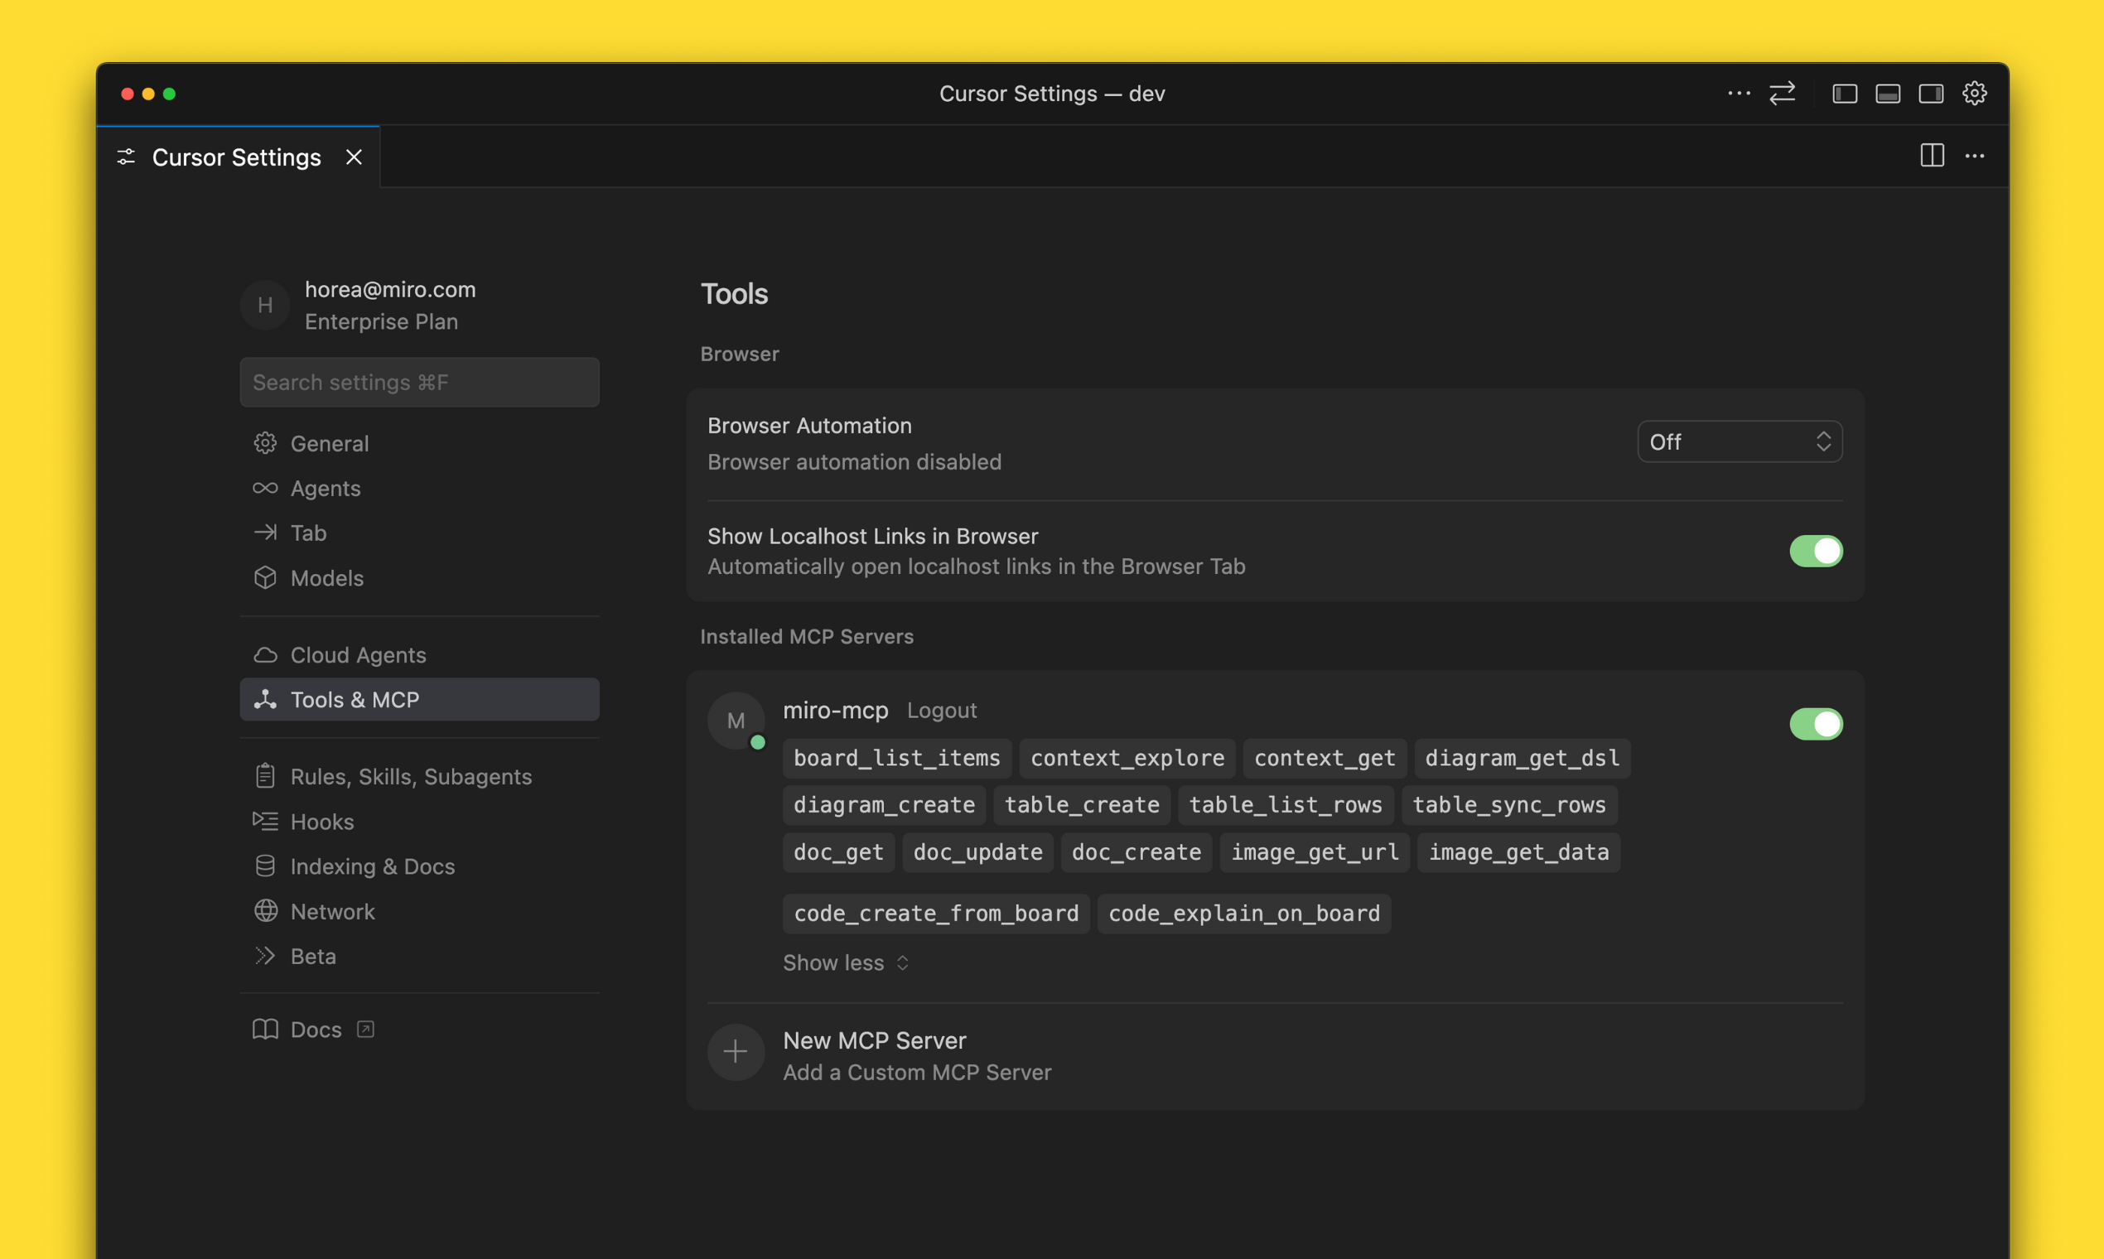Select the Network settings icon
2104x1259 pixels.
pos(265,910)
